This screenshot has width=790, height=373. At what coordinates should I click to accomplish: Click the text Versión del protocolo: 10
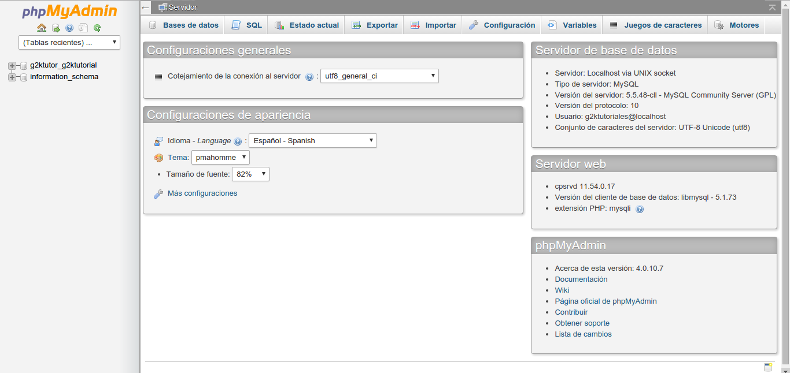click(597, 106)
